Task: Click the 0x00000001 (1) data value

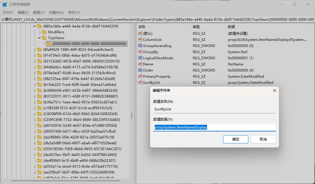Action: 241,58
